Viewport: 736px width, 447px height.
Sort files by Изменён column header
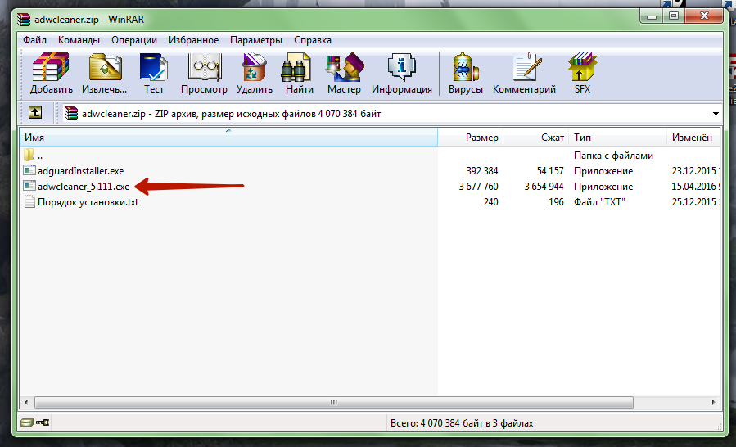(x=693, y=137)
